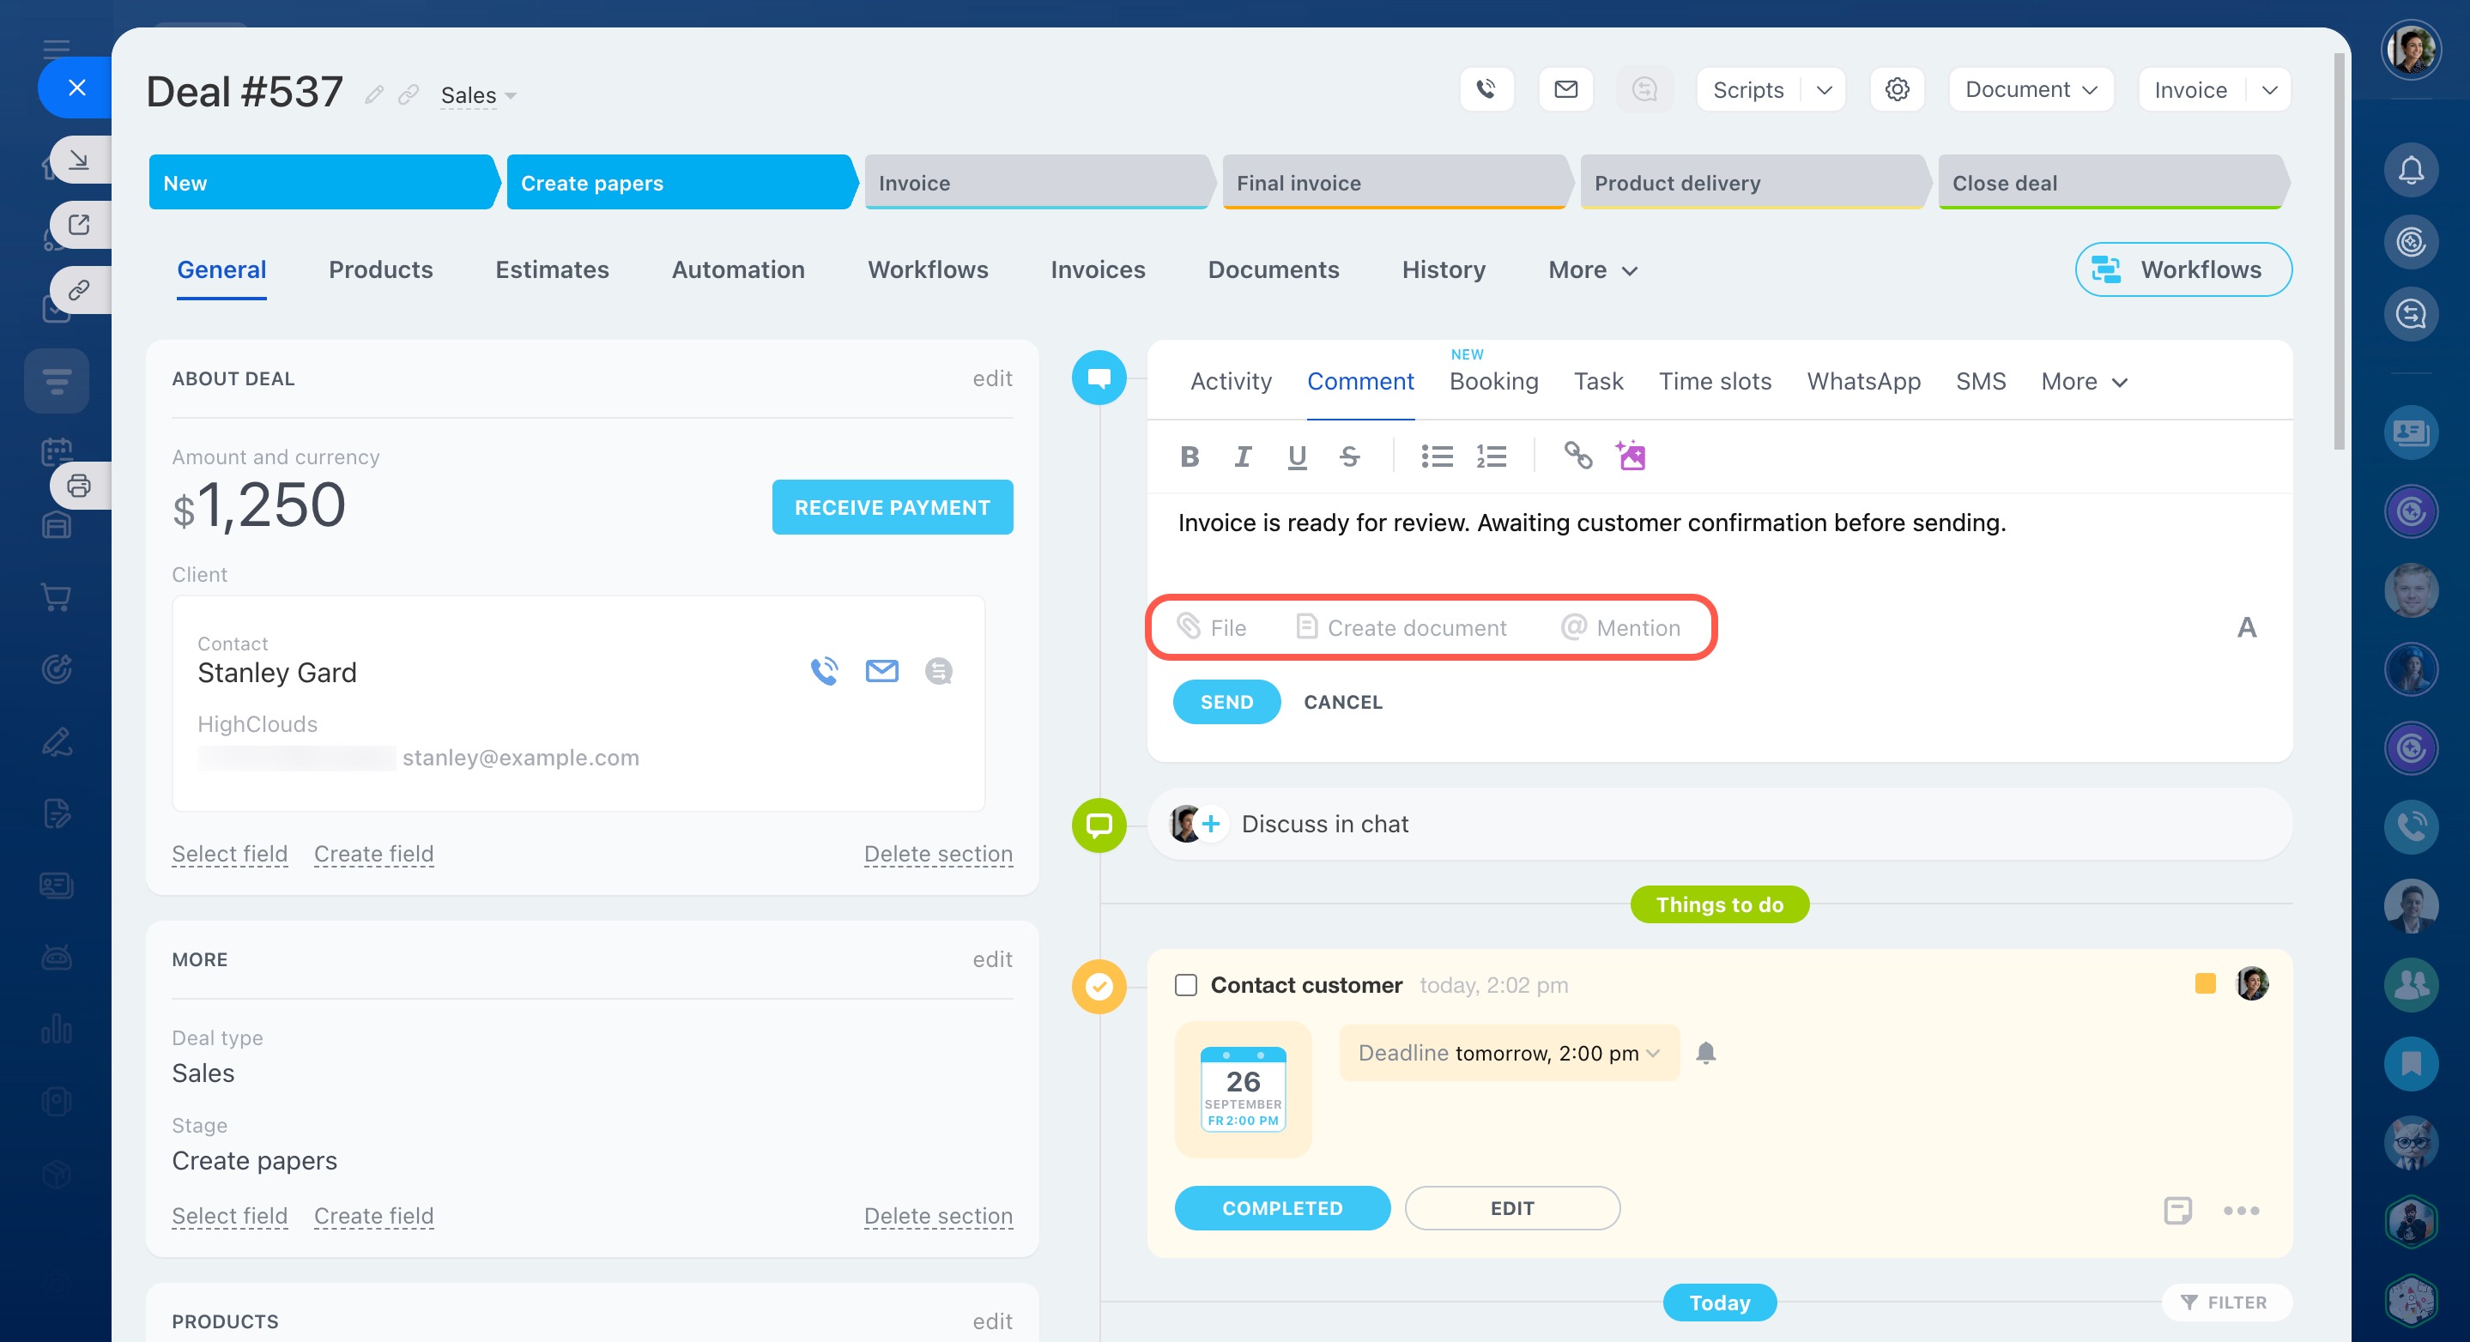Switch to the Products tab
Image resolution: width=2470 pixels, height=1342 pixels.
coord(381,269)
